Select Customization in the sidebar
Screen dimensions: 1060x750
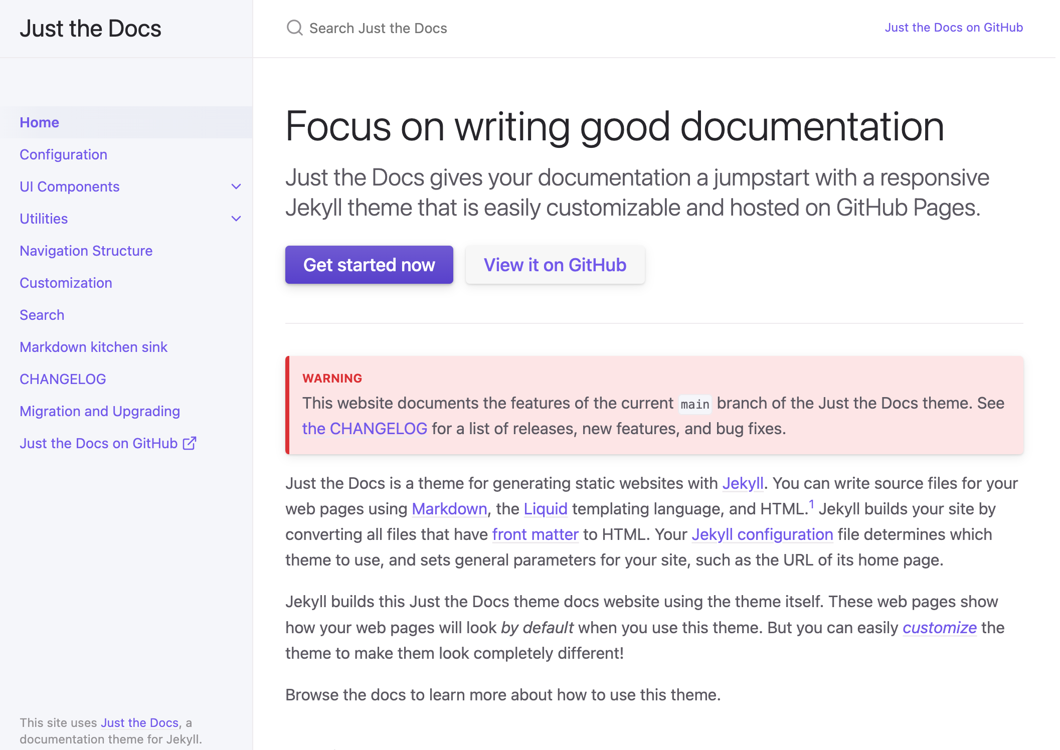[66, 283]
